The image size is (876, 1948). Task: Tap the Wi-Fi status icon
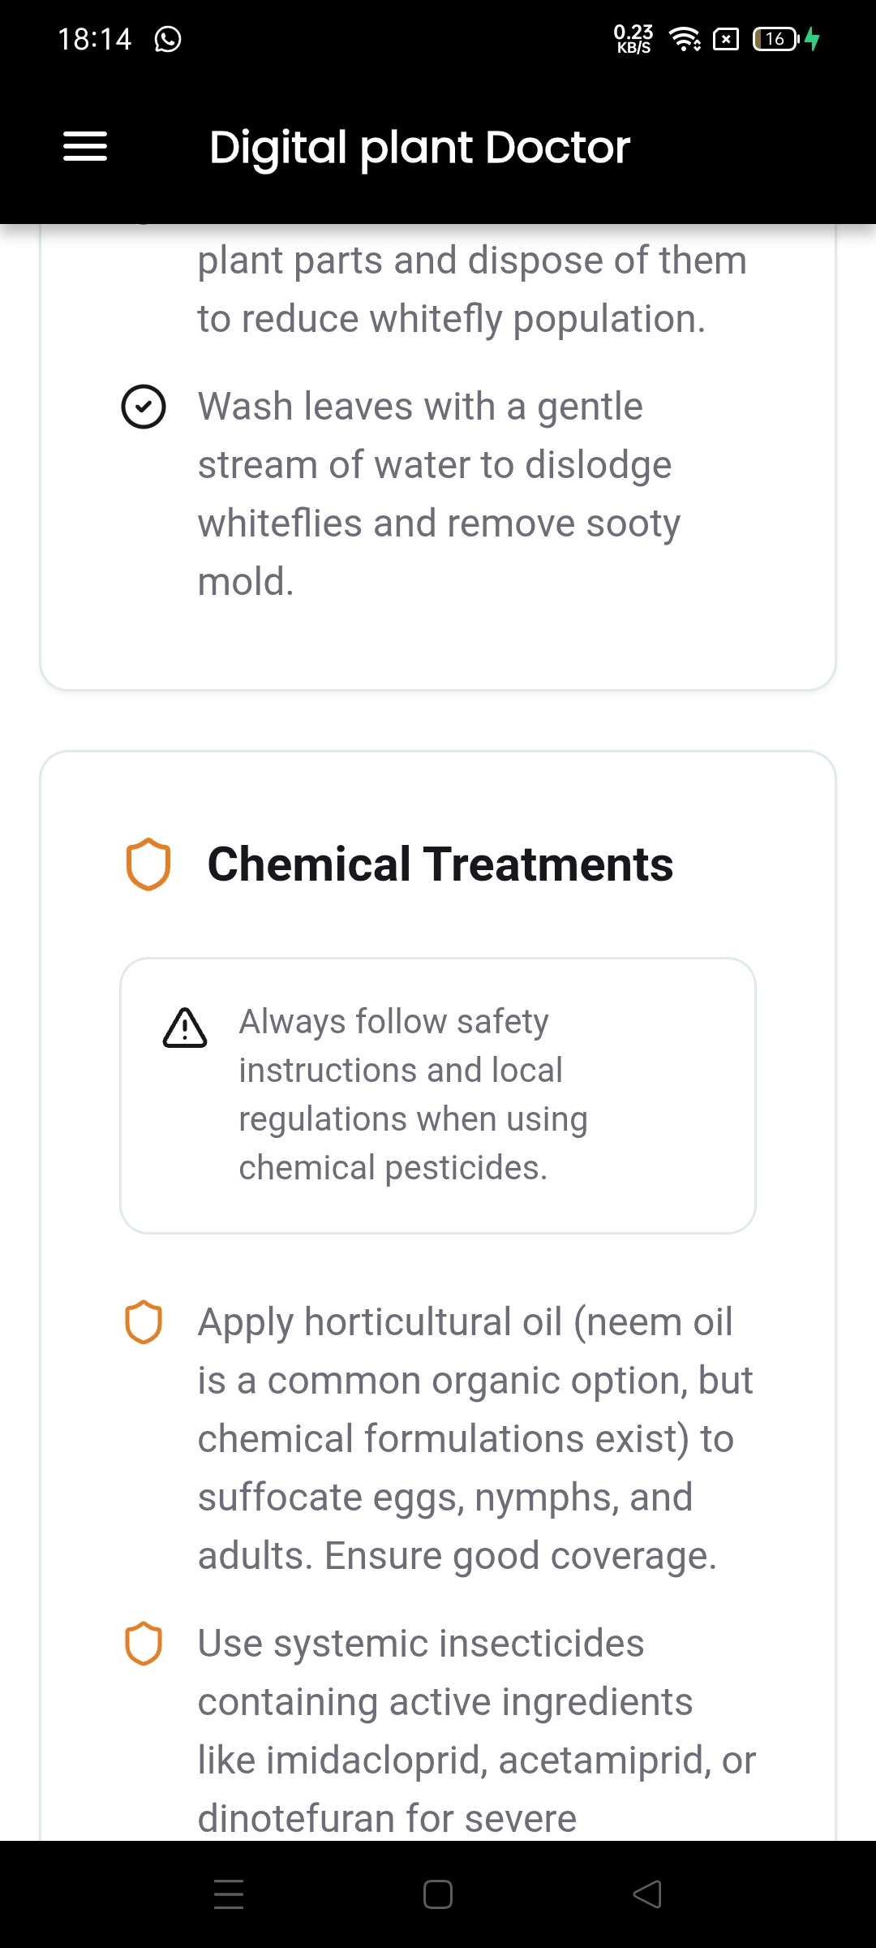[685, 39]
